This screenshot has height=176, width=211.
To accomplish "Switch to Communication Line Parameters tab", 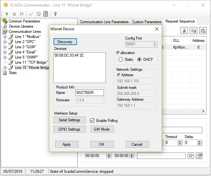I will coord(104,22).
